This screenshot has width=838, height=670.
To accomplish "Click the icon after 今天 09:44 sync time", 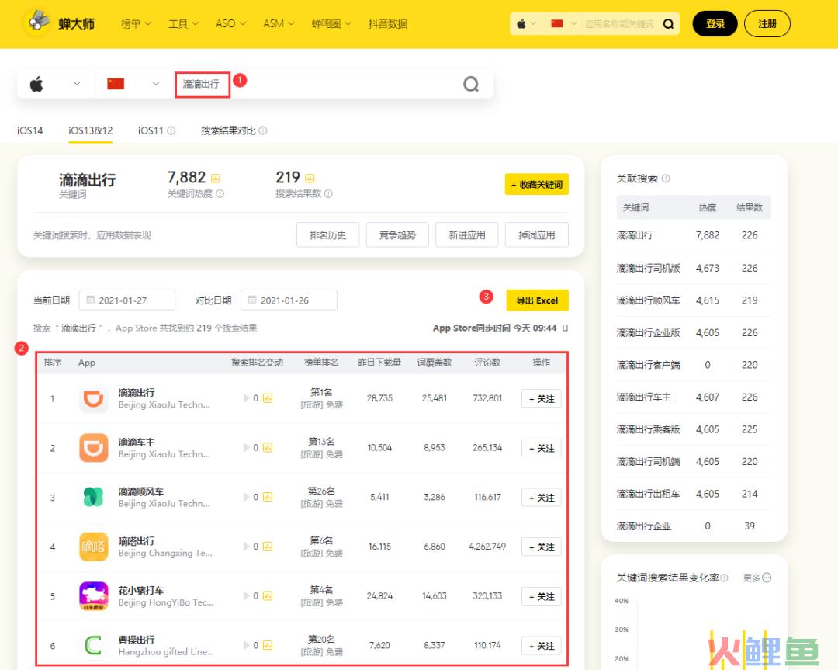I will [x=566, y=328].
